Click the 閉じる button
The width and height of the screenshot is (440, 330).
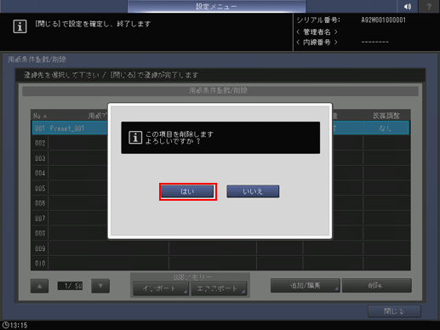[x=394, y=311]
